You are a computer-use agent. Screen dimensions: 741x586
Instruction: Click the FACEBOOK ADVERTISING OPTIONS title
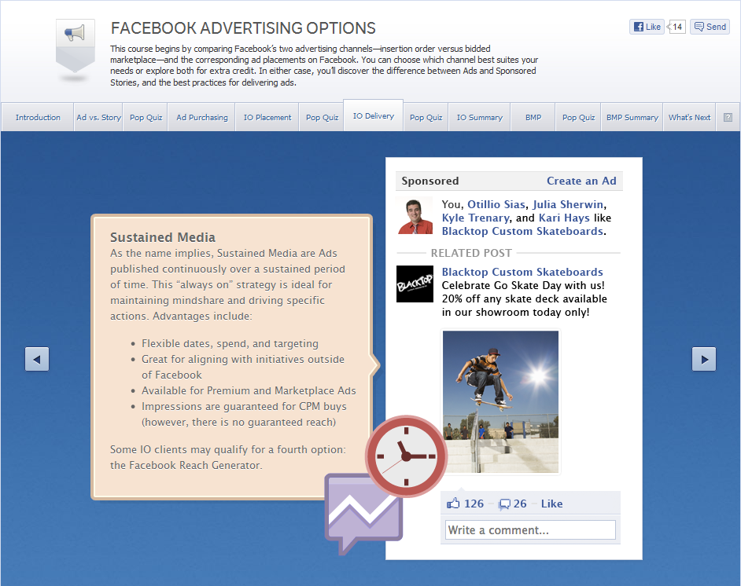pyautogui.click(x=243, y=28)
